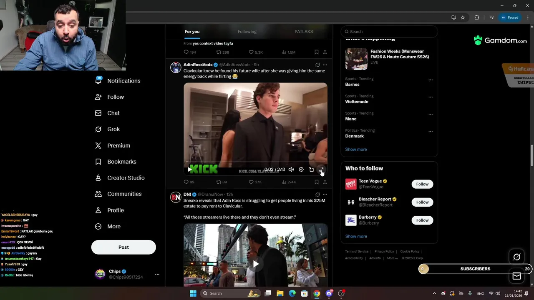Open options for the Denmark trend
This screenshot has width=534, height=300.
tap(431, 131)
